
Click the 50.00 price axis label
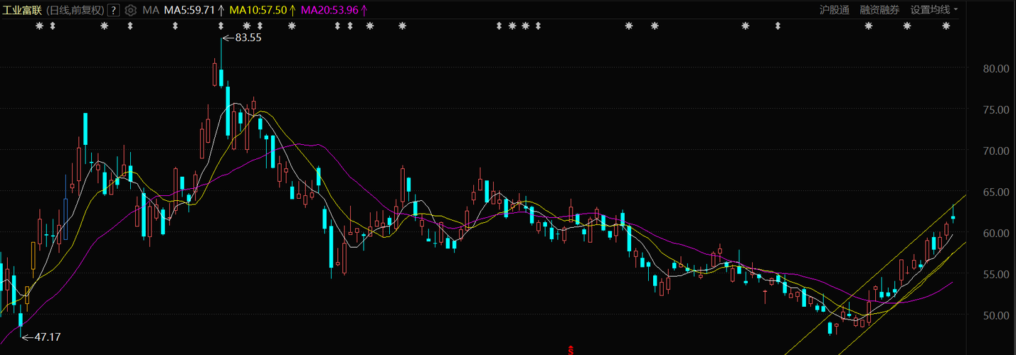995,315
